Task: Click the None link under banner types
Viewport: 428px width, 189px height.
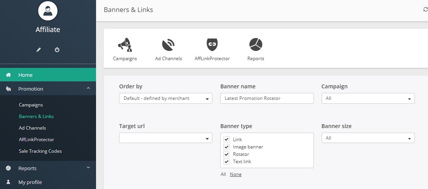Action: click(235, 174)
